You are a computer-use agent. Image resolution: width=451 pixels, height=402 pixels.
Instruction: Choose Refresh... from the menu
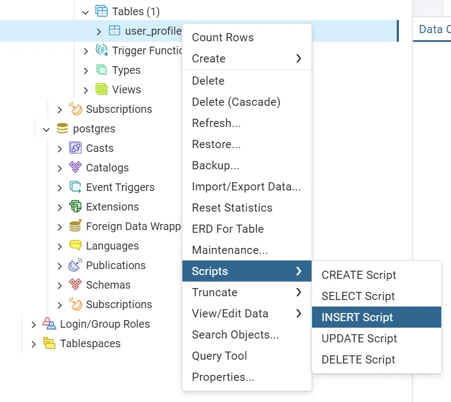coord(247,123)
